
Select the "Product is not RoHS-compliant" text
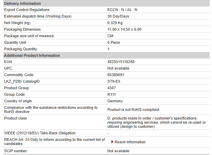(x=133, y=110)
